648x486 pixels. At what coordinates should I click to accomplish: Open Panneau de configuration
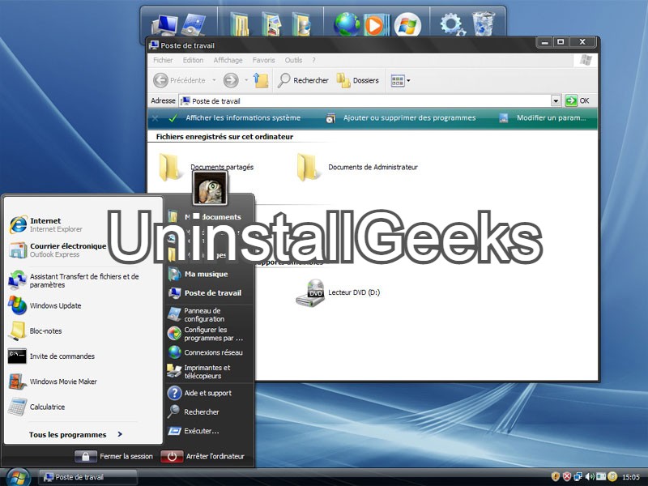(197, 315)
